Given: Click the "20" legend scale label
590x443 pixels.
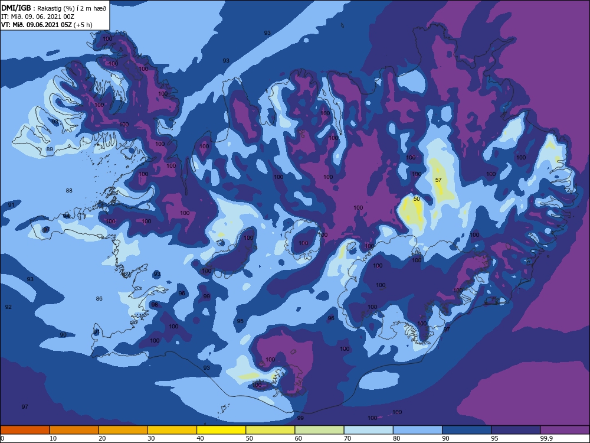Looking at the screenshot, I should coord(102,438).
